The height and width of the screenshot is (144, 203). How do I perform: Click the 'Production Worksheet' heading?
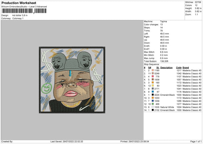[x=19, y=3]
